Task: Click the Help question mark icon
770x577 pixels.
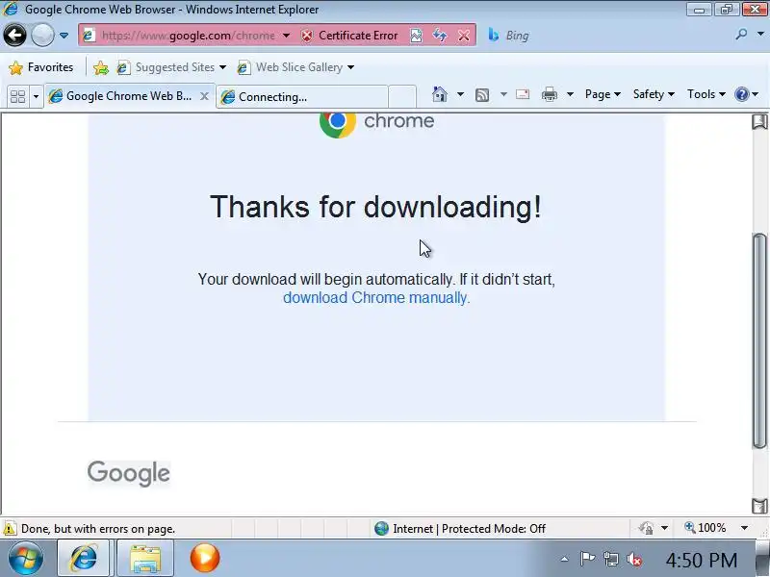Action: coord(741,94)
